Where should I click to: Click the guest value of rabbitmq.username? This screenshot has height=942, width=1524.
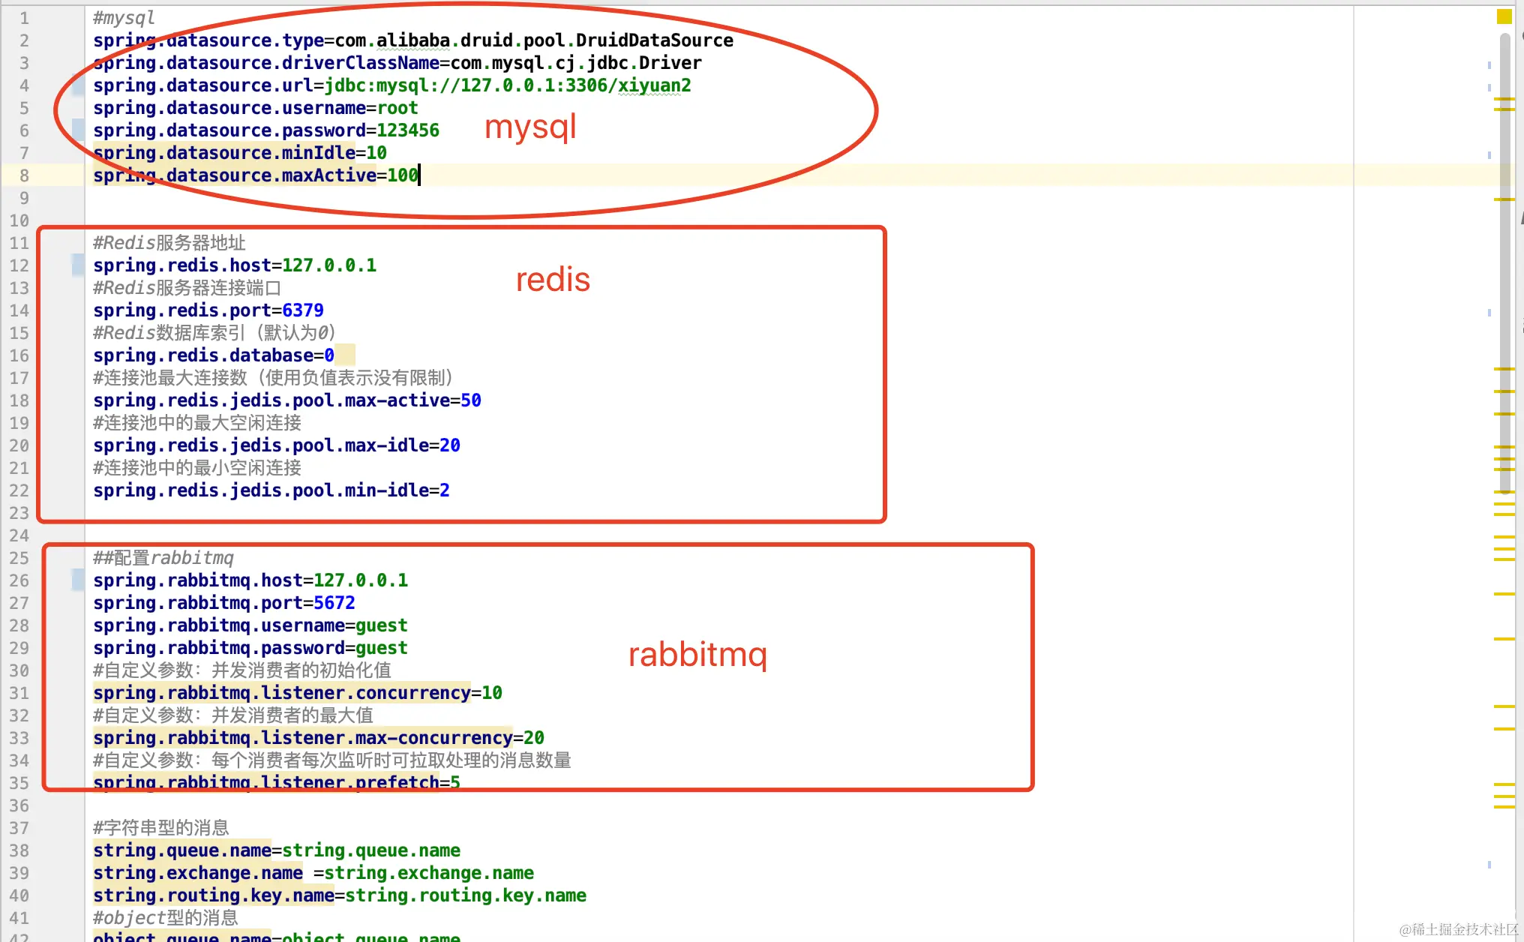pos(381,625)
